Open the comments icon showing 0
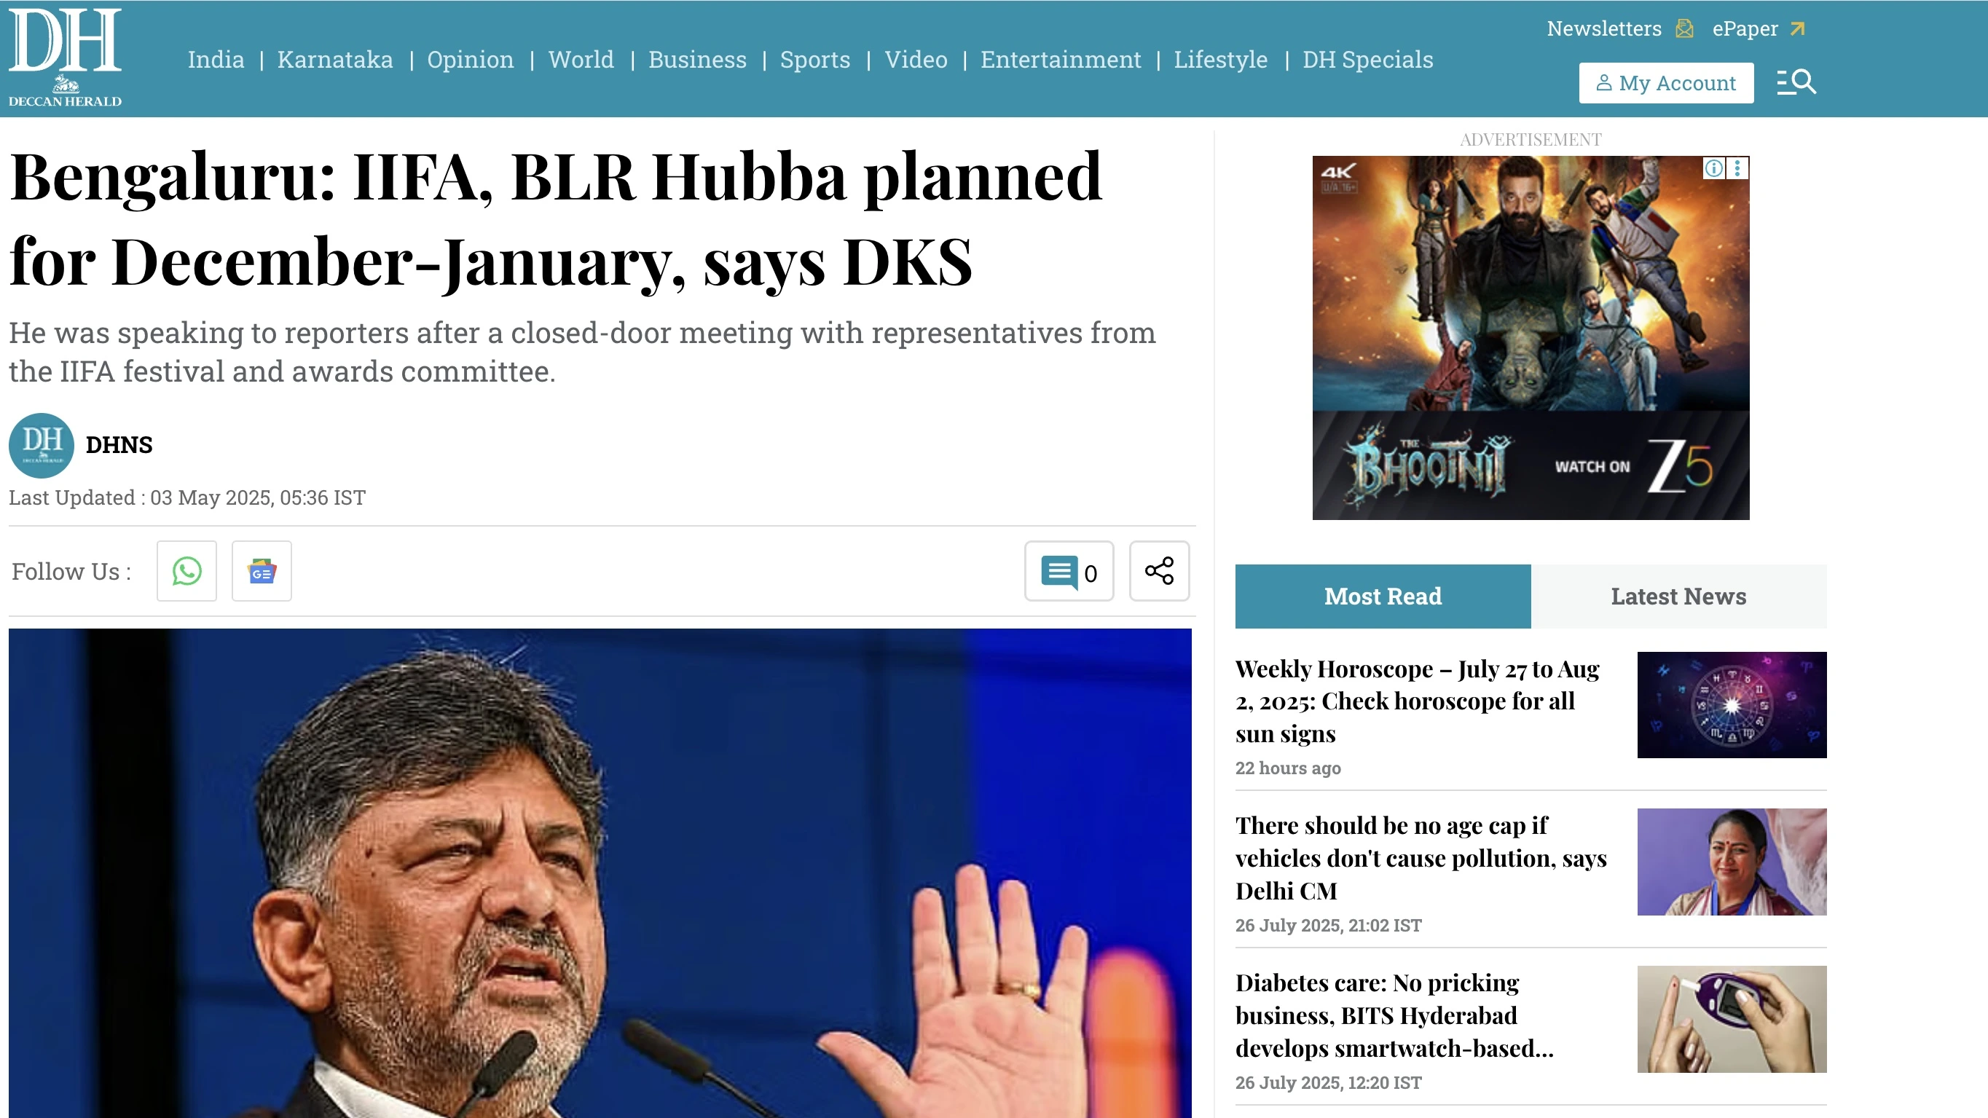Viewport: 1988px width, 1118px height. coord(1069,571)
